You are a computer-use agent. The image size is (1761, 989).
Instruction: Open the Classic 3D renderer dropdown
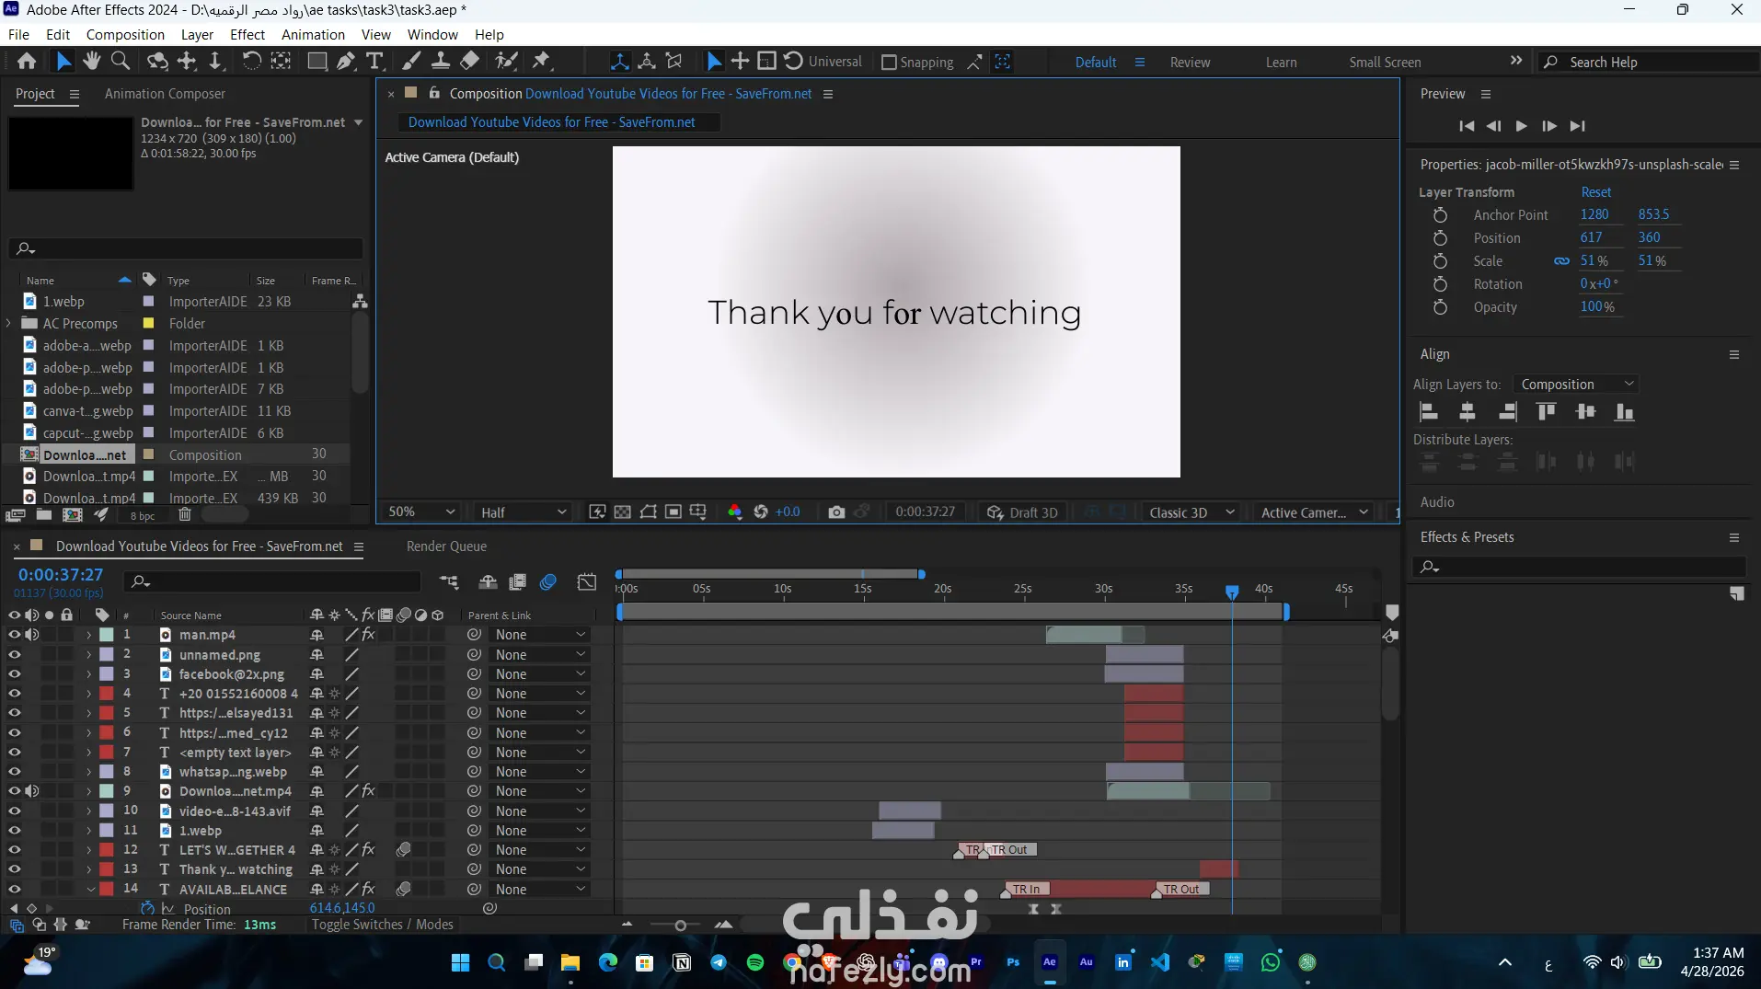click(x=1191, y=512)
